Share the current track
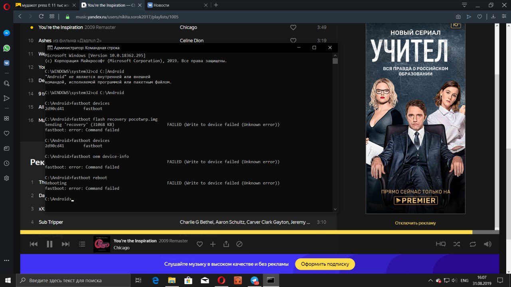Screen dimensions: 511x287 [226, 244]
